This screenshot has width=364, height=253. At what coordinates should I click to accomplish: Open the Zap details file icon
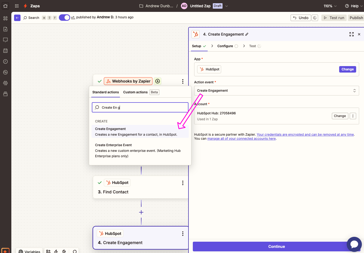tap(5, 29)
